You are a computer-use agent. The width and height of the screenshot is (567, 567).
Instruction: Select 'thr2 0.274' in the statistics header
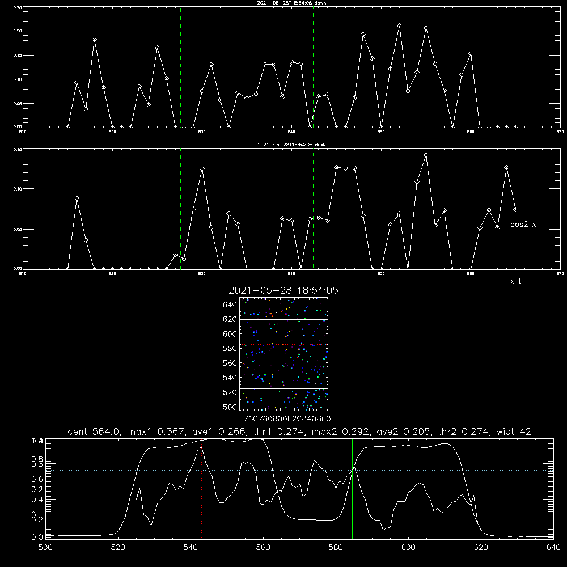tap(464, 431)
